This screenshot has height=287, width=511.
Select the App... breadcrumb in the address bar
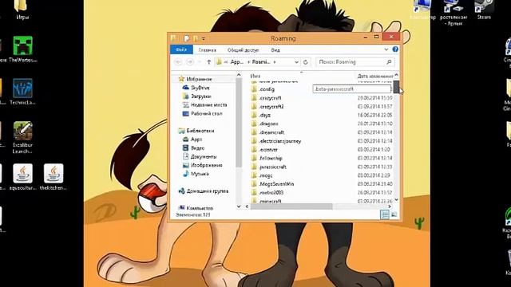[237, 62]
